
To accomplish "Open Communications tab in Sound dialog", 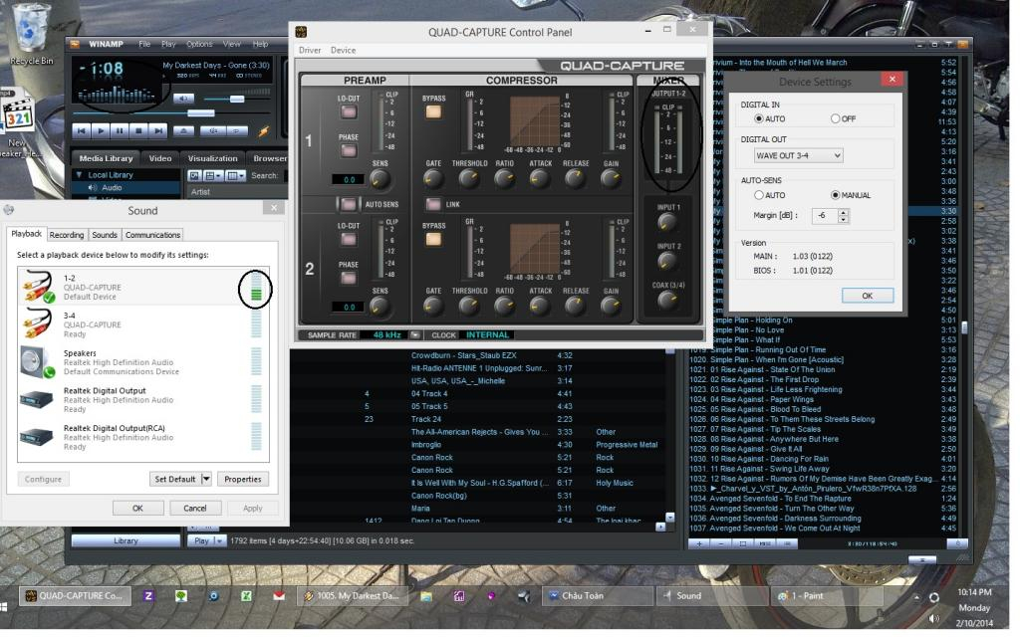I will 152,235.
